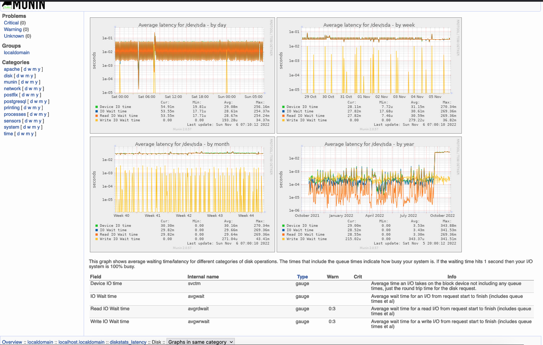543x345 pixels.
Task: Open the processes category
Action: [15, 115]
